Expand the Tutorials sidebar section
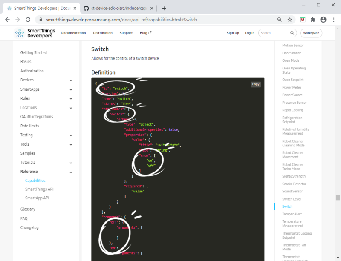This screenshot has height=261, width=341. (71, 163)
